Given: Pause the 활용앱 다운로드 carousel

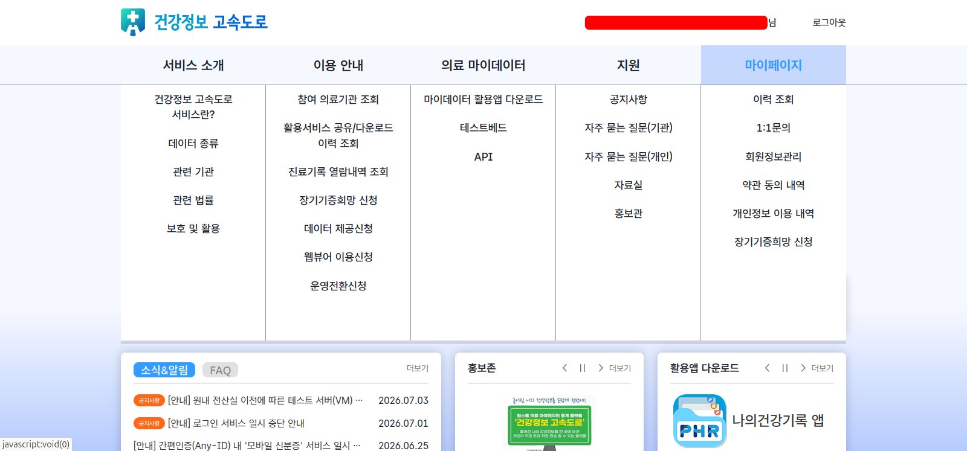Looking at the screenshot, I should (x=785, y=368).
